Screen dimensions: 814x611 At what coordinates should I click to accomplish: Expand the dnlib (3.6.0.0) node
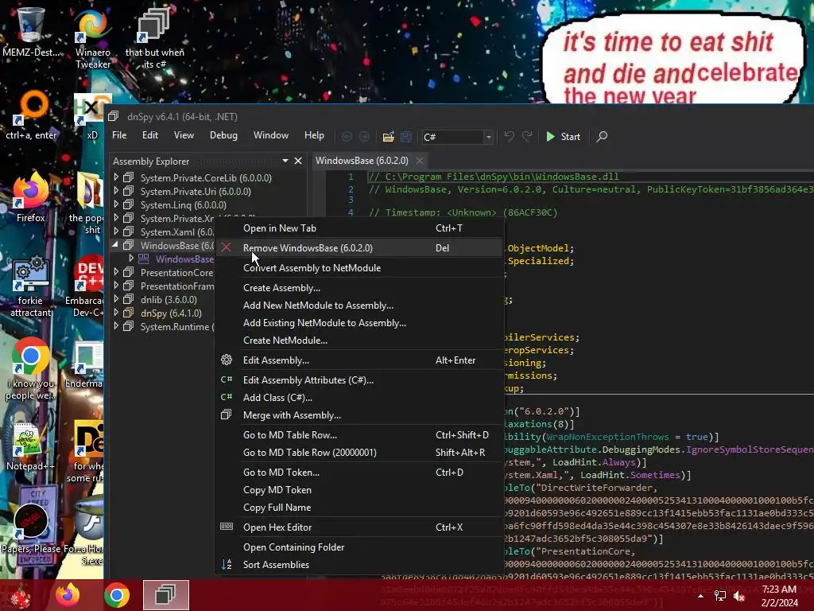pos(116,299)
